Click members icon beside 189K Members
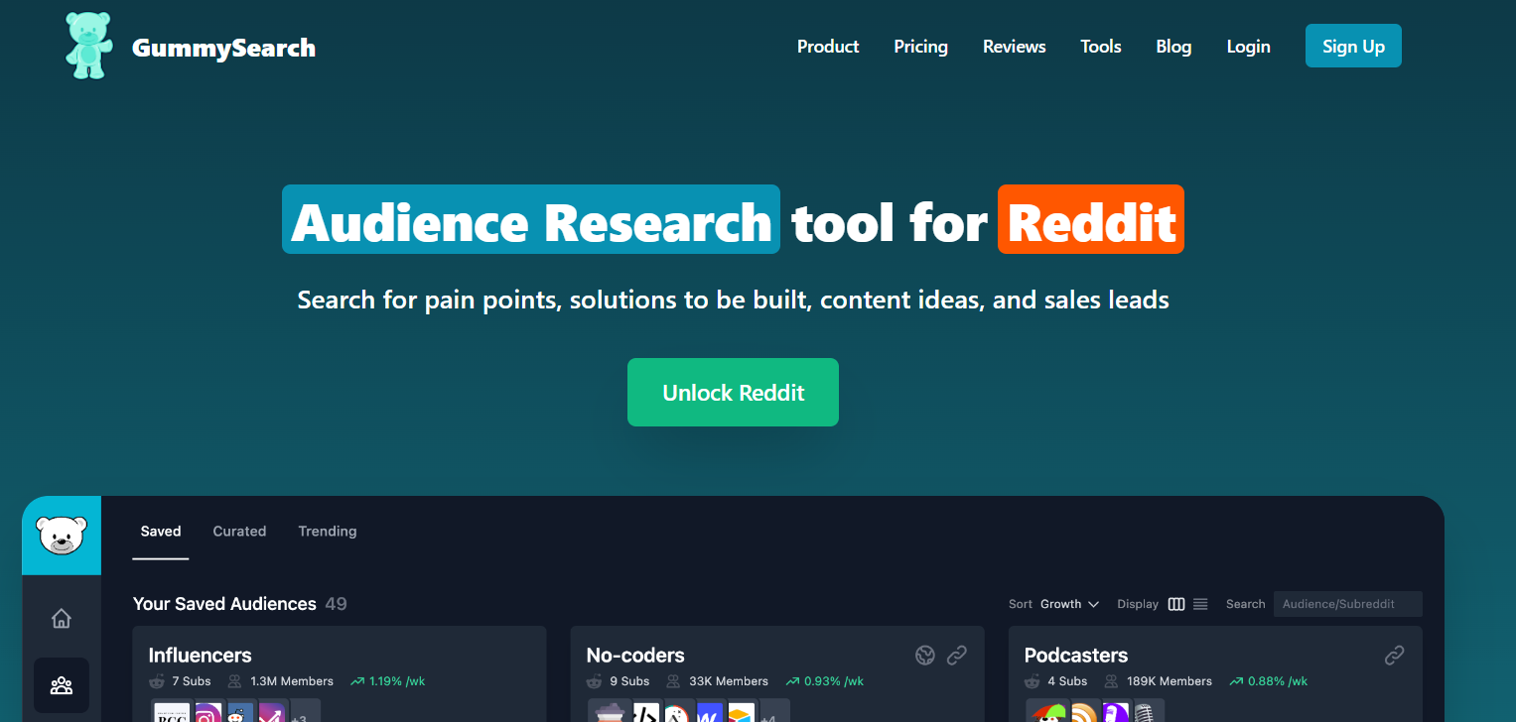Viewport: 1516px width, 722px height. 1112,681
